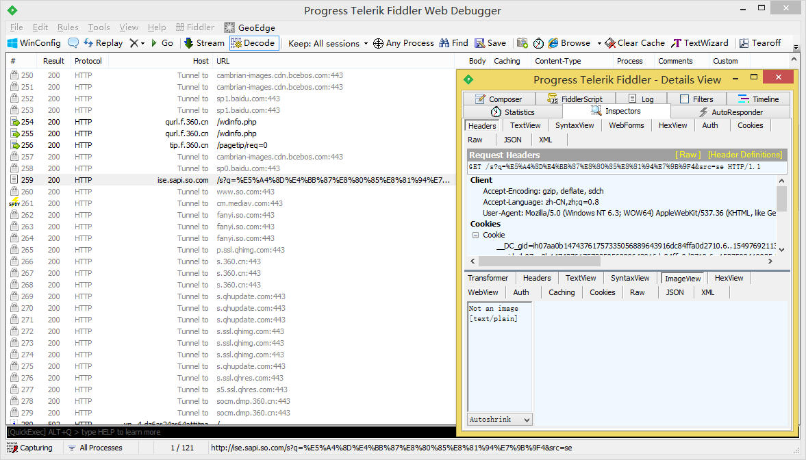
Task: Collapse the Cookie tree node
Action: coord(475,235)
